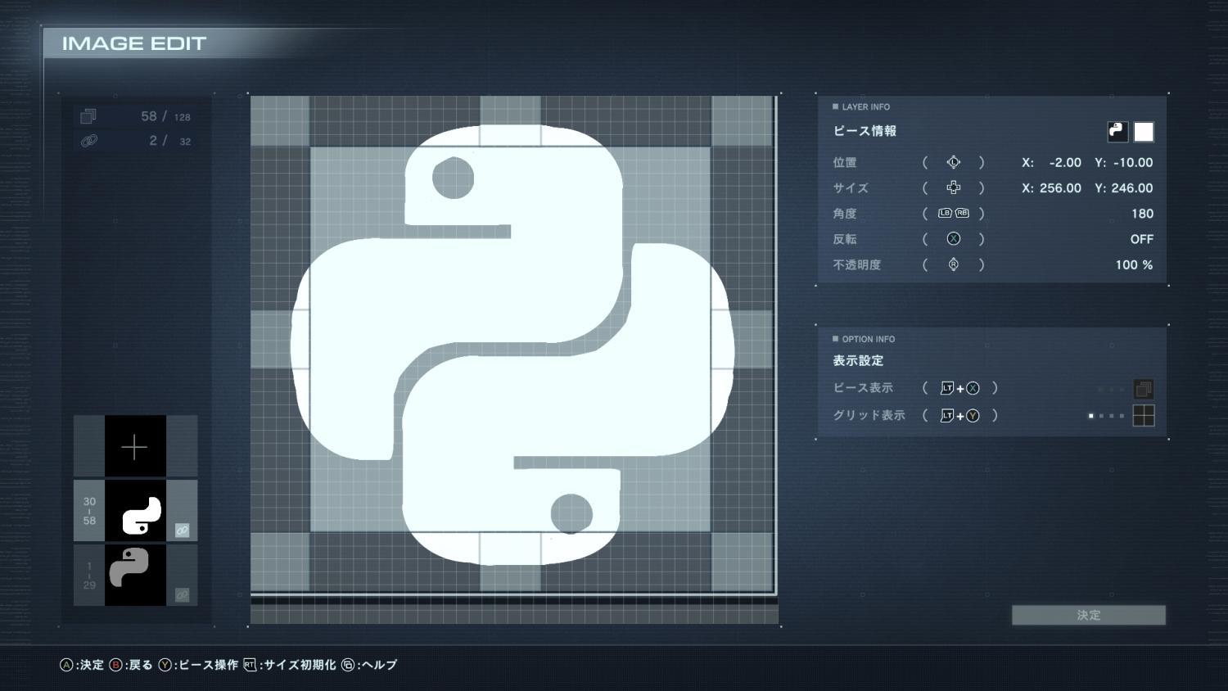Click the LT+Y grid display shortcut
Screen dimensions: 1228x691
pos(959,415)
